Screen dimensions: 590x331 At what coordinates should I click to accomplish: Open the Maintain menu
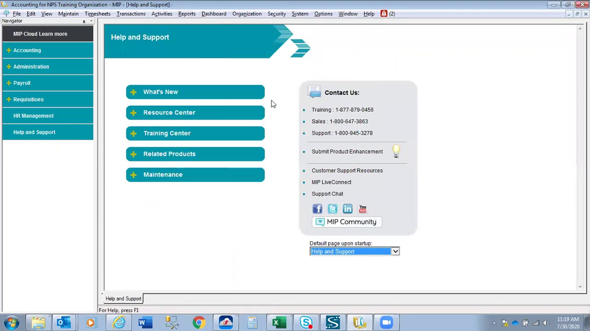pyautogui.click(x=68, y=14)
